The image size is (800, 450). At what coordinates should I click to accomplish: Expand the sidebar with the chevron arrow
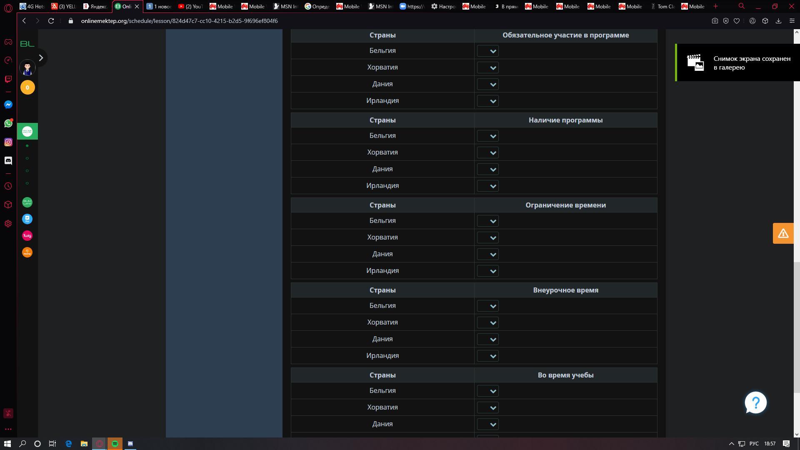point(41,58)
